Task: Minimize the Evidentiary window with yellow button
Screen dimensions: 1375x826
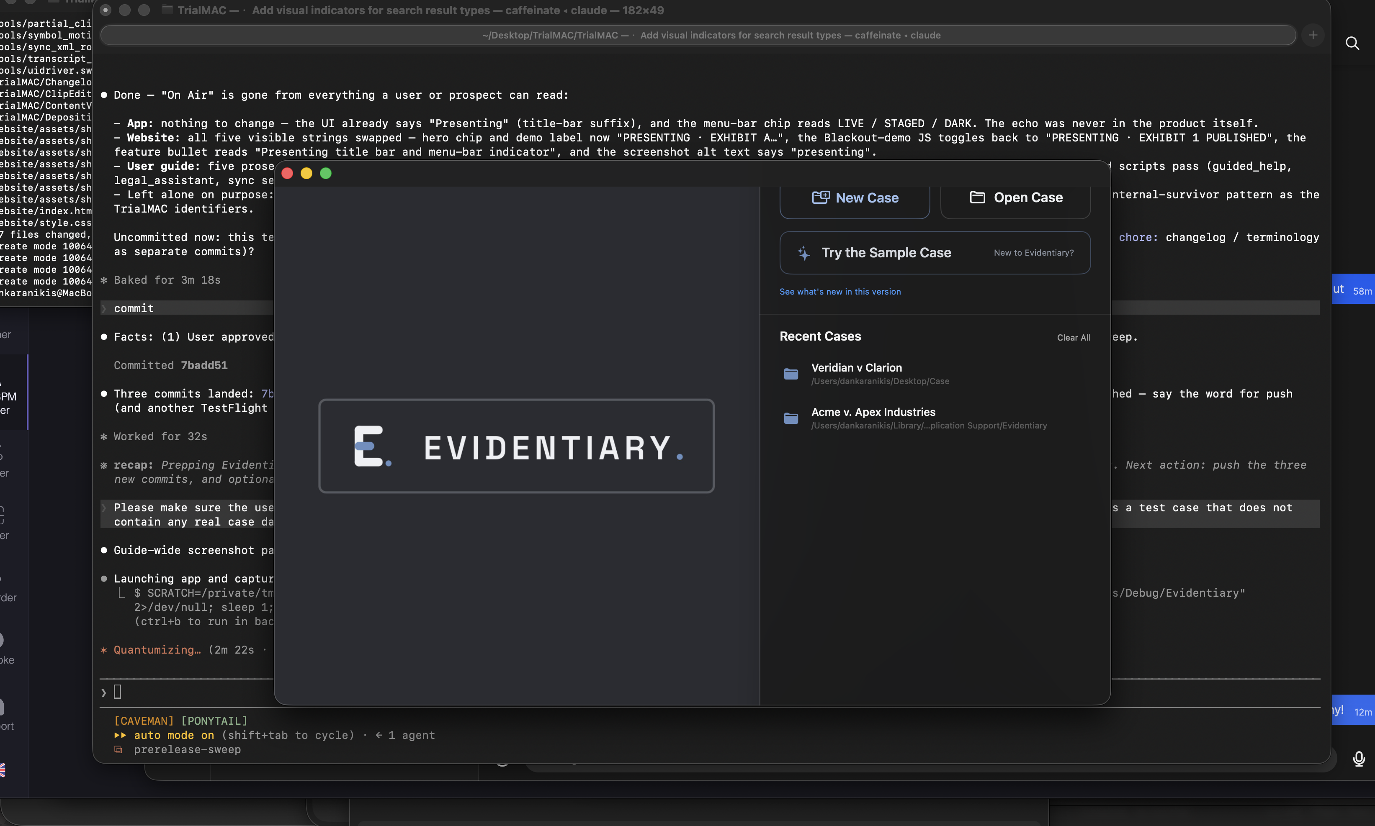Action: pos(306,174)
